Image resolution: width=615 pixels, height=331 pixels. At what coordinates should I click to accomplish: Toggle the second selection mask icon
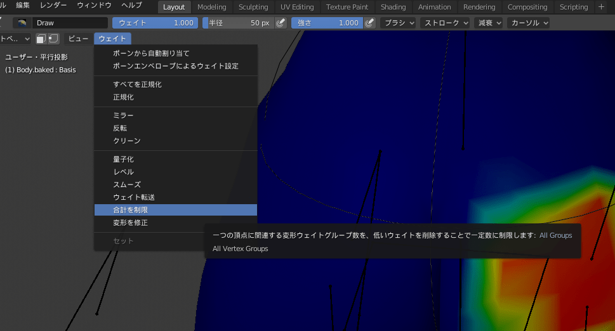click(53, 39)
